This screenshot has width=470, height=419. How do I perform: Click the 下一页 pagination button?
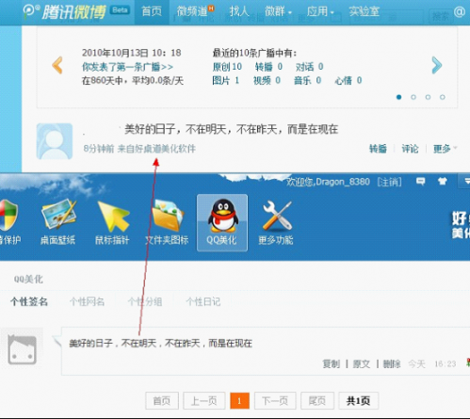pyautogui.click(x=275, y=401)
